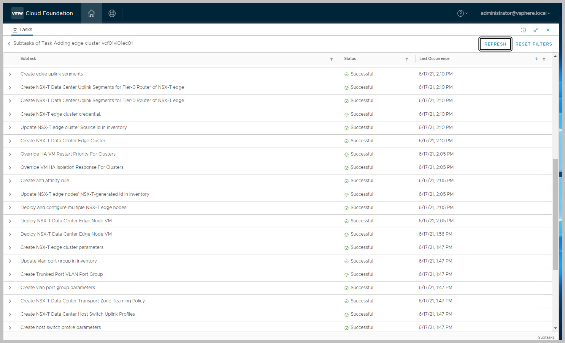Go back from subtasks using back chevron
The width and height of the screenshot is (565, 343).
pos(9,44)
